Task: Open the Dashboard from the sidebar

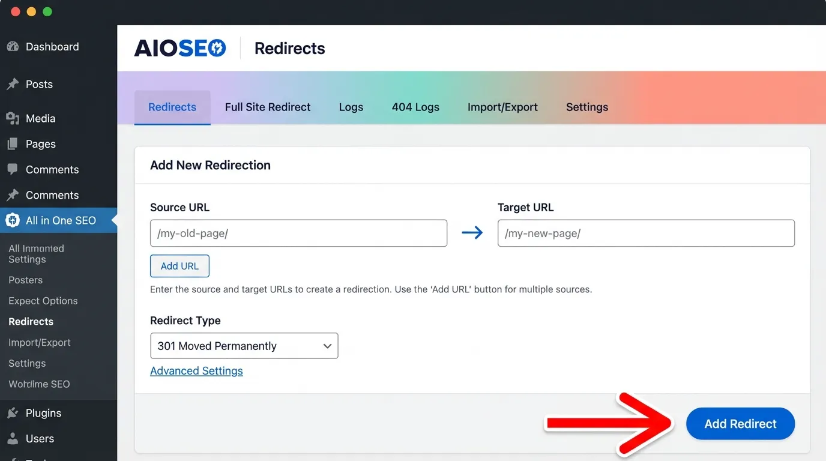Action: [13, 46]
